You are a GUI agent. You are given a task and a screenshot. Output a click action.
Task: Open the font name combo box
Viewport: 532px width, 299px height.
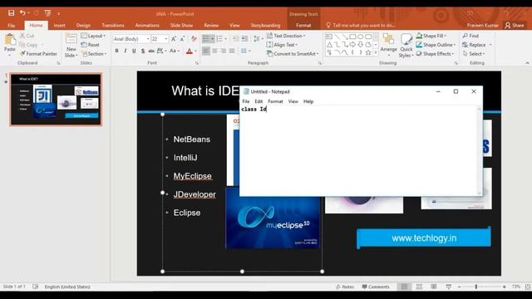[131, 39]
